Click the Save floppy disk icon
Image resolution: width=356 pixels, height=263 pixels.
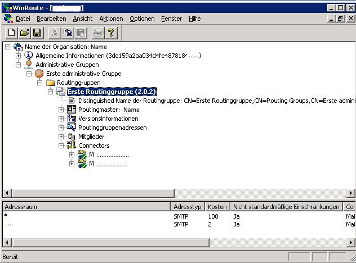coord(37,33)
